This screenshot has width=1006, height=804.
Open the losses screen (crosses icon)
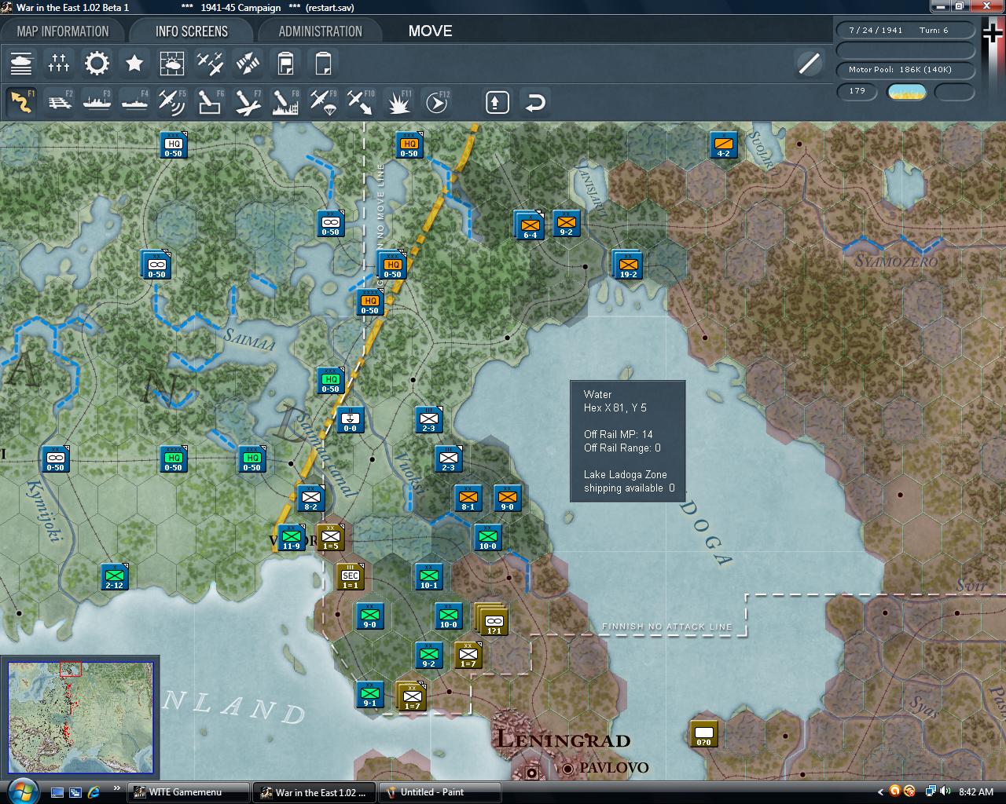[x=59, y=64]
